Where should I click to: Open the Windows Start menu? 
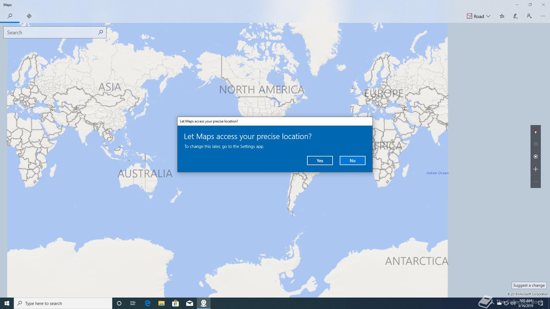(7, 303)
